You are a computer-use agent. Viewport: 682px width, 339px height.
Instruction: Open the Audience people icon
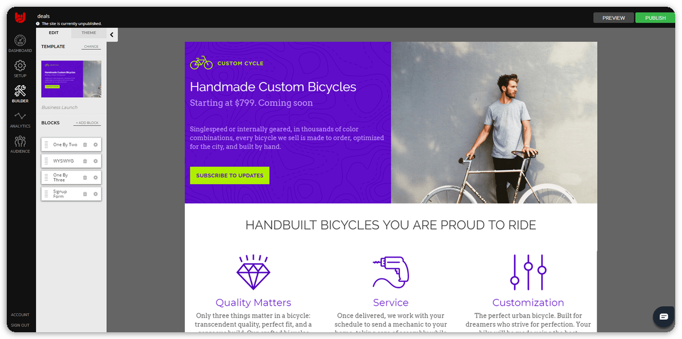coord(20,141)
